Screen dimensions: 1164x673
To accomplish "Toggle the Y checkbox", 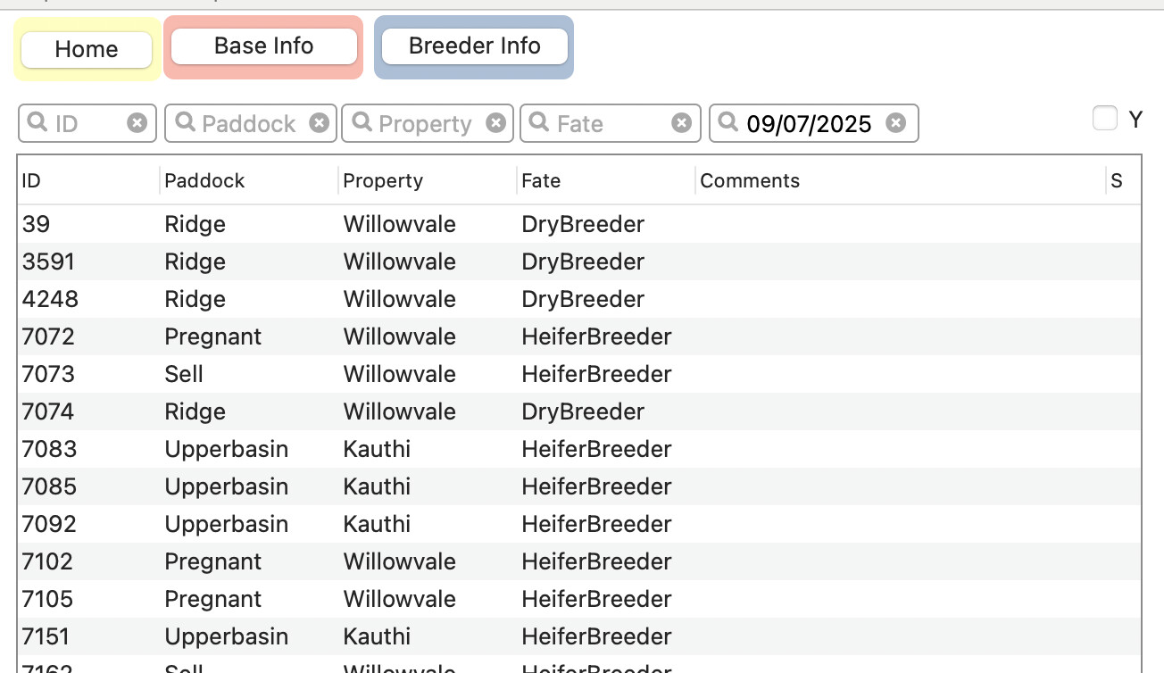I will tap(1105, 119).
